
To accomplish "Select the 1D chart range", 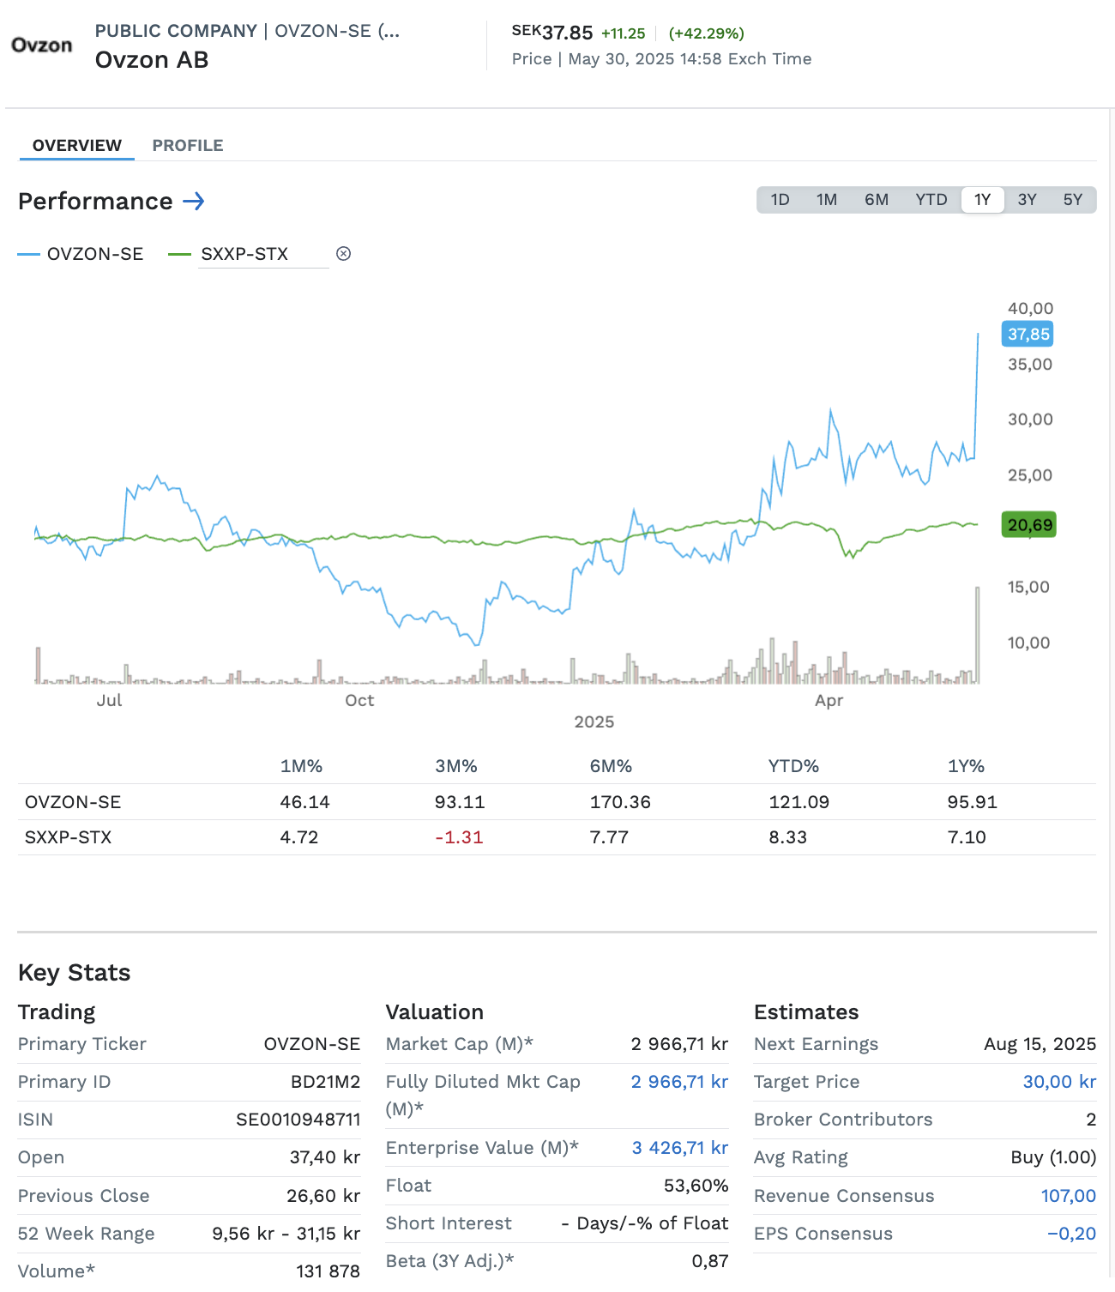I will tap(780, 200).
